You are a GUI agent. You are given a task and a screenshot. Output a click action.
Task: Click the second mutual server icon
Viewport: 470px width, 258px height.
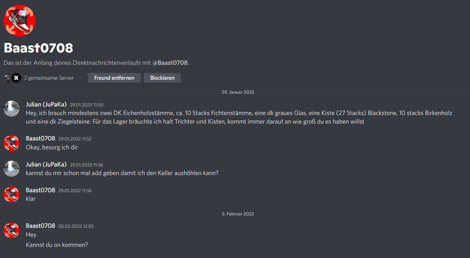coord(16,78)
